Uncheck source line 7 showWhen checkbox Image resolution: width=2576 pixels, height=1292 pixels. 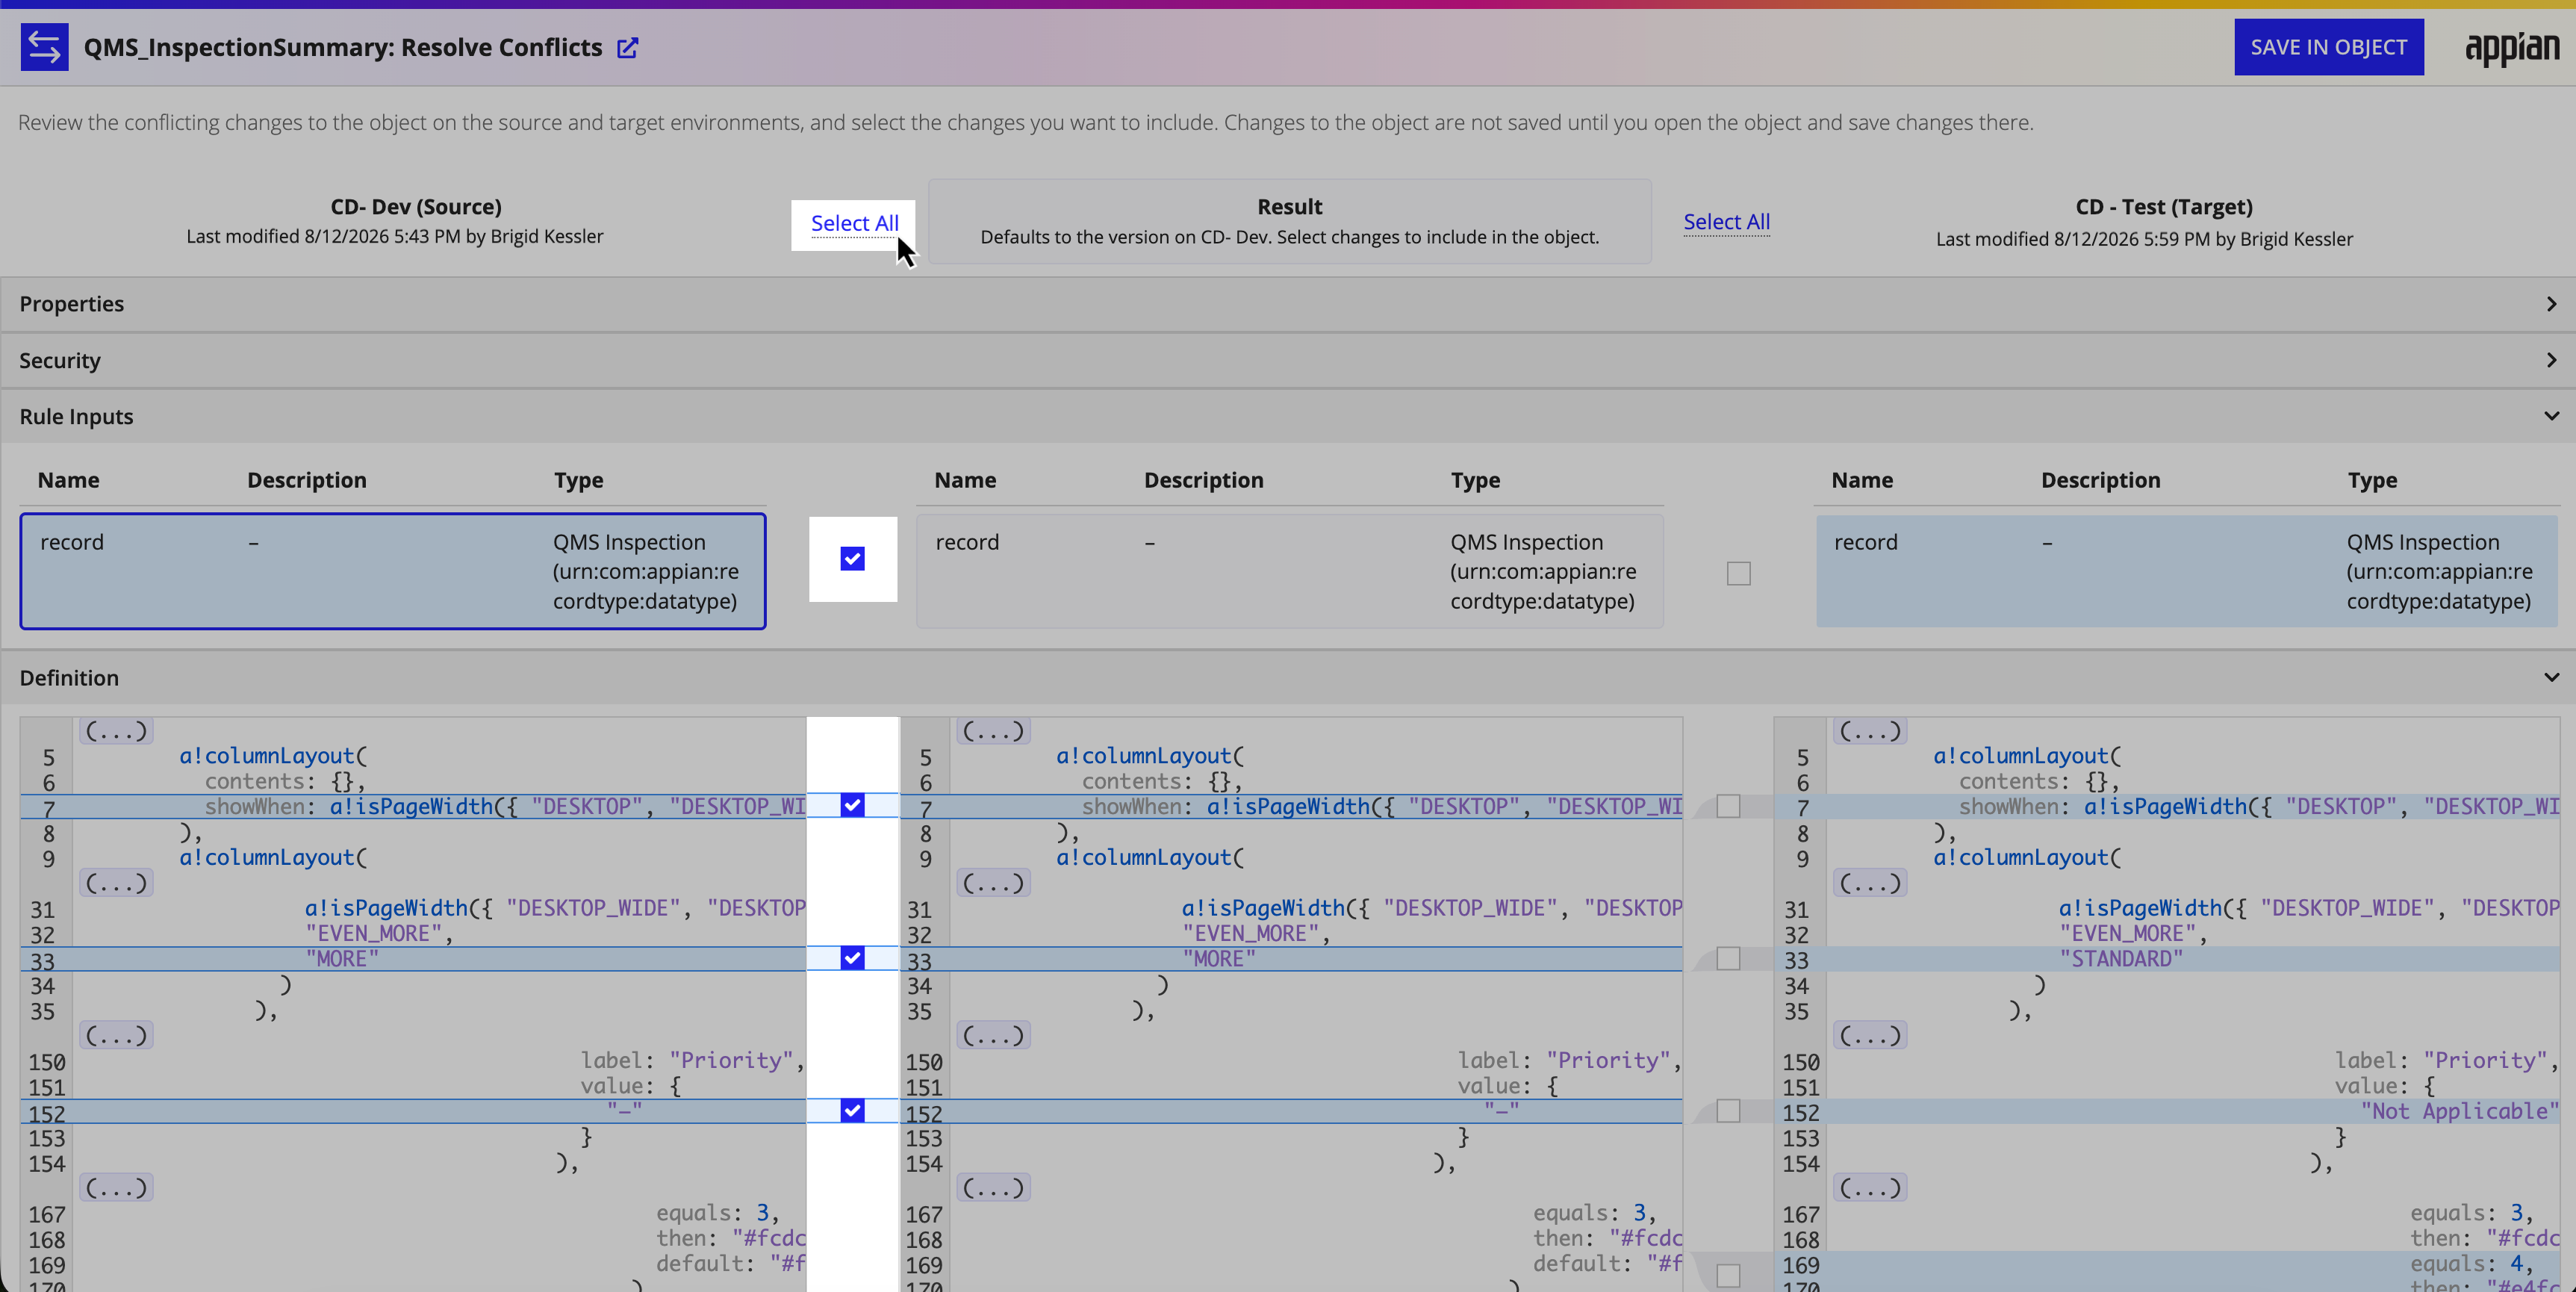click(x=852, y=806)
